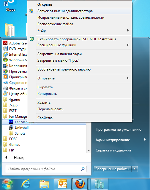Open the shutdown options arrow button
The image size is (150, 190).
pyautogui.click(x=135, y=169)
